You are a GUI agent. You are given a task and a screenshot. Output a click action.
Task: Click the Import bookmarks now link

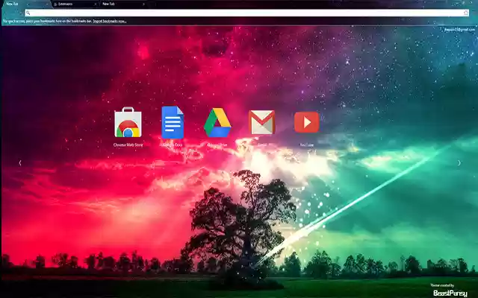(x=110, y=22)
